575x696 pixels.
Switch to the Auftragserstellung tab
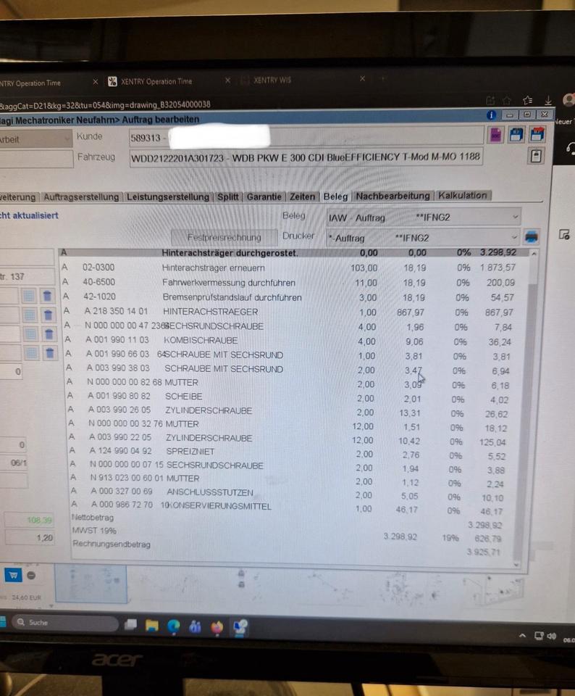point(81,196)
